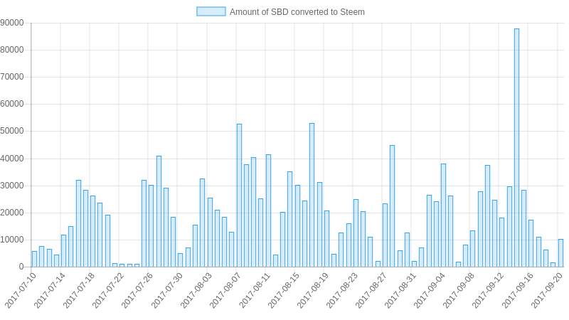The height and width of the screenshot is (320, 569).
Task: Click the 2017-07-27 bar near 41000
Action: coord(159,211)
